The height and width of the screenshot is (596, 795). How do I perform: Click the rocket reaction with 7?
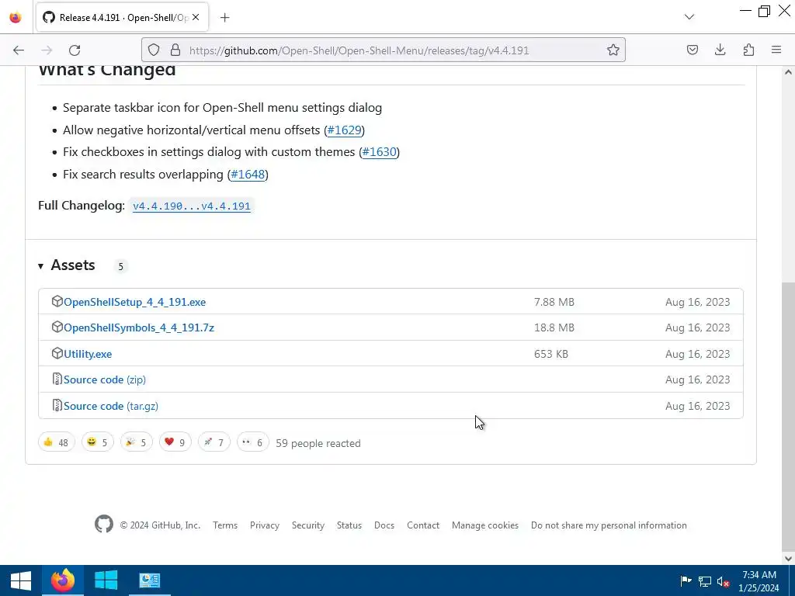click(214, 442)
